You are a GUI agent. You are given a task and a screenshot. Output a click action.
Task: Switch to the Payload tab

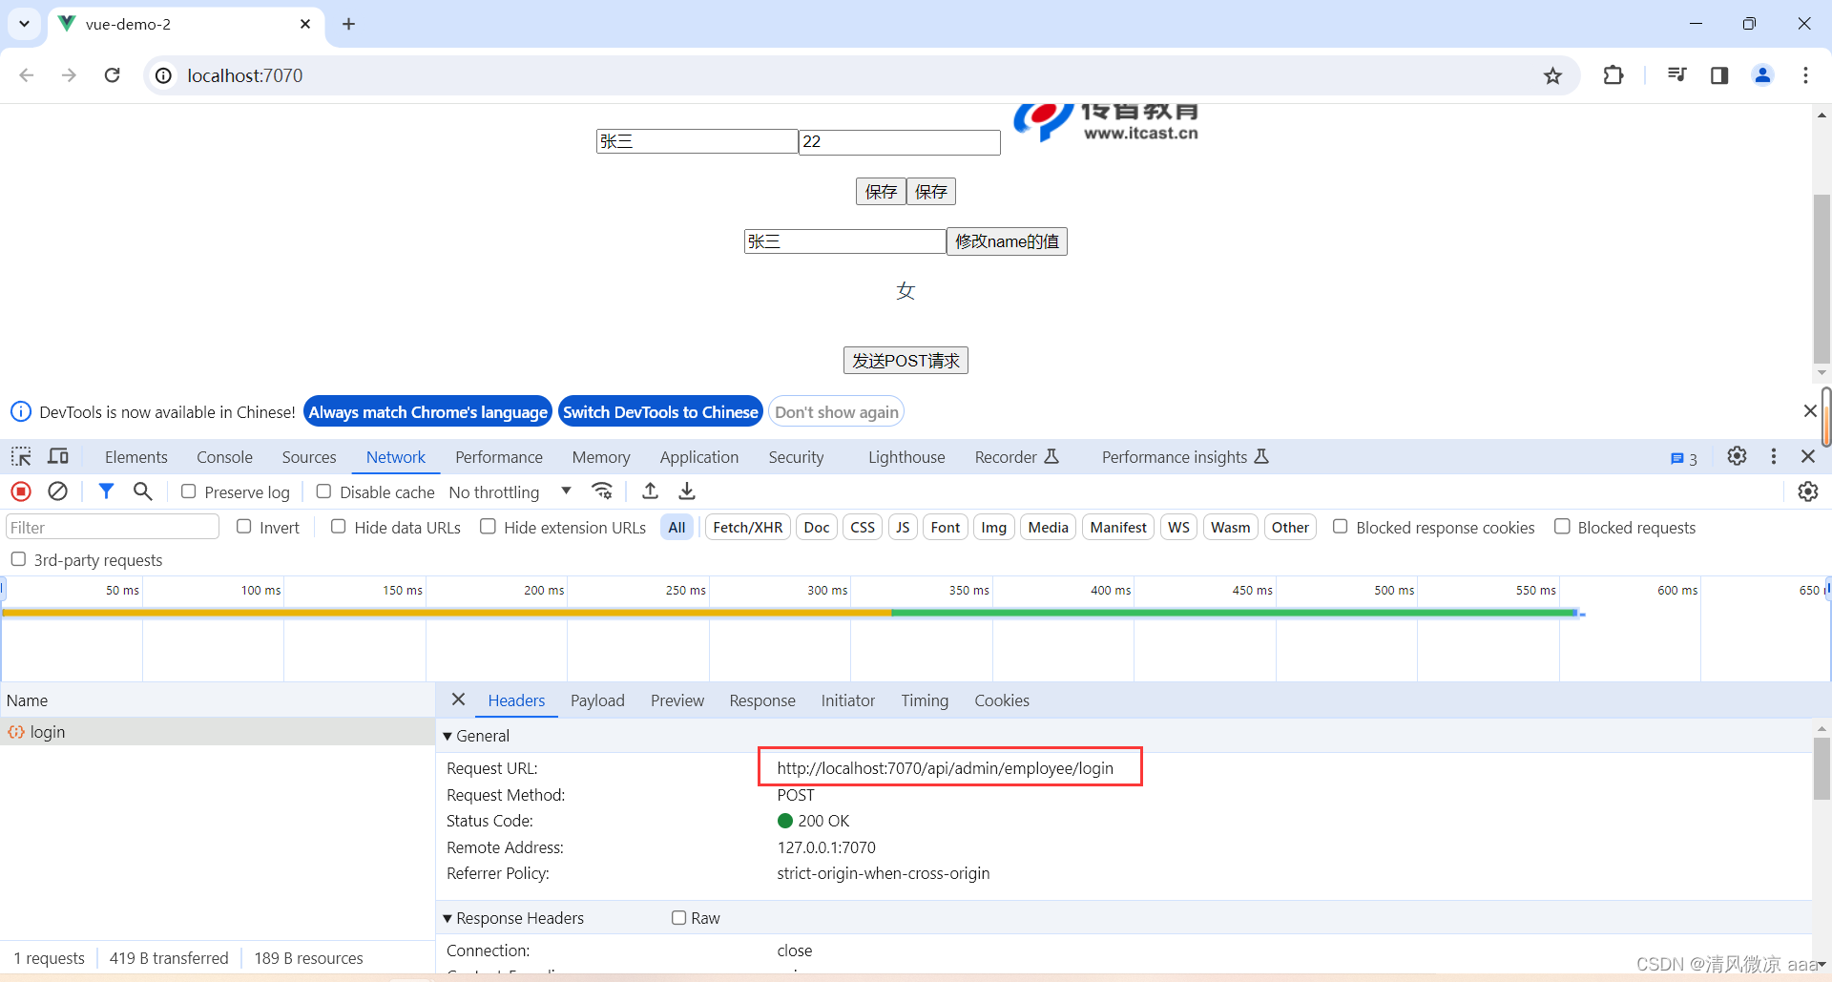point(597,700)
